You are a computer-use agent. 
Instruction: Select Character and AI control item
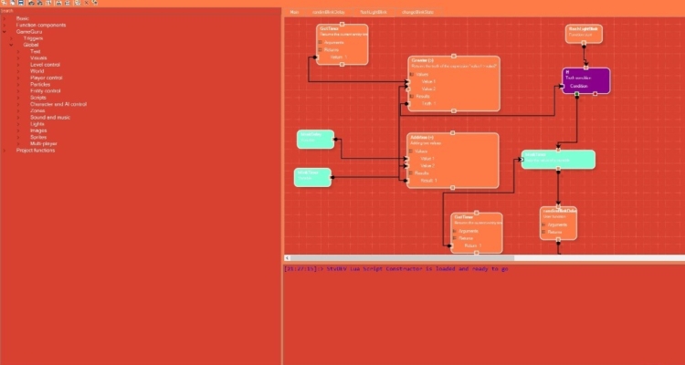(x=58, y=104)
